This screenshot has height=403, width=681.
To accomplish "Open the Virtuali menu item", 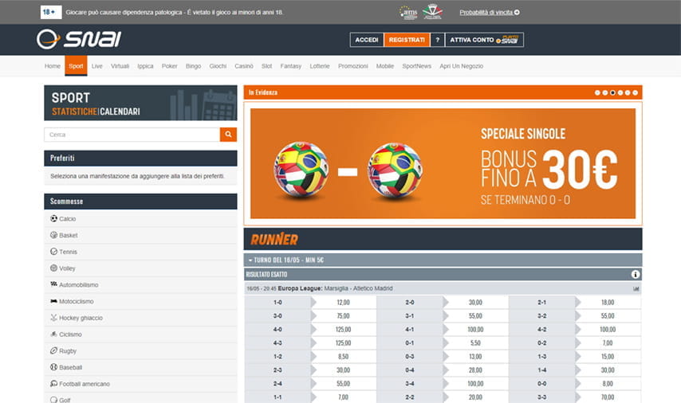I will coord(120,66).
